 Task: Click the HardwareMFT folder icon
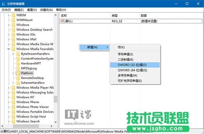18,63
